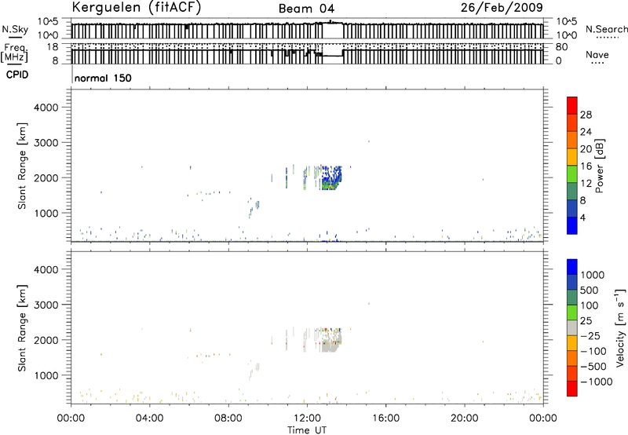Viewport: 628px width, 435px height.
Task: Click the date 26/Feb/2009
Action: (502, 7)
